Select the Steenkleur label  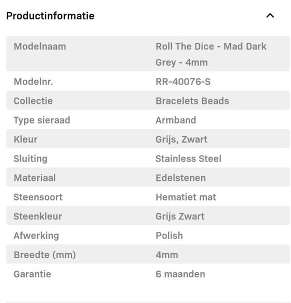tap(38, 216)
